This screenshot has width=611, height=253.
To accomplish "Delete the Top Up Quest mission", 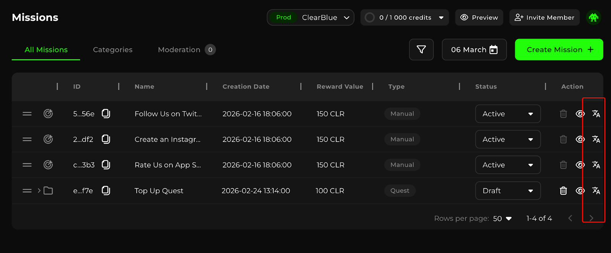I will coord(563,191).
